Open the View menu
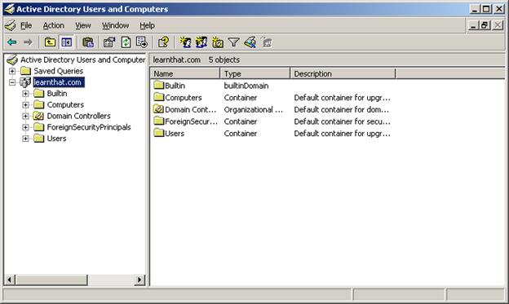 82,25
